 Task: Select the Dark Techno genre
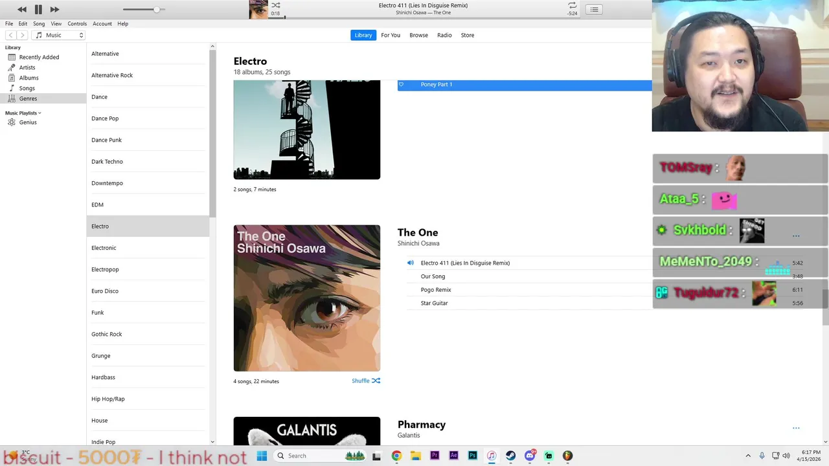148,162
